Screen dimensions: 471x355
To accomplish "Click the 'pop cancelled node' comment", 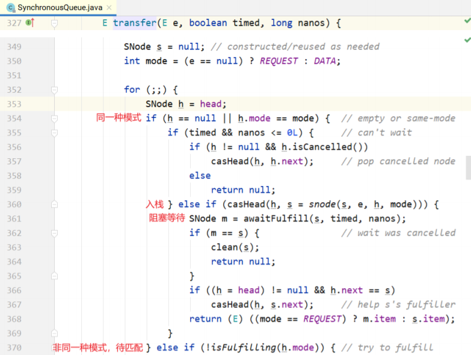I will point(398,161).
